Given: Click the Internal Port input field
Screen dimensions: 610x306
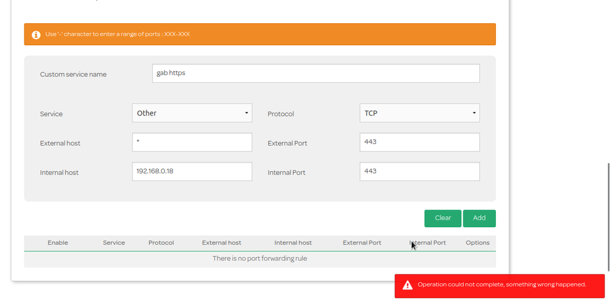Looking at the screenshot, I should pos(419,172).
